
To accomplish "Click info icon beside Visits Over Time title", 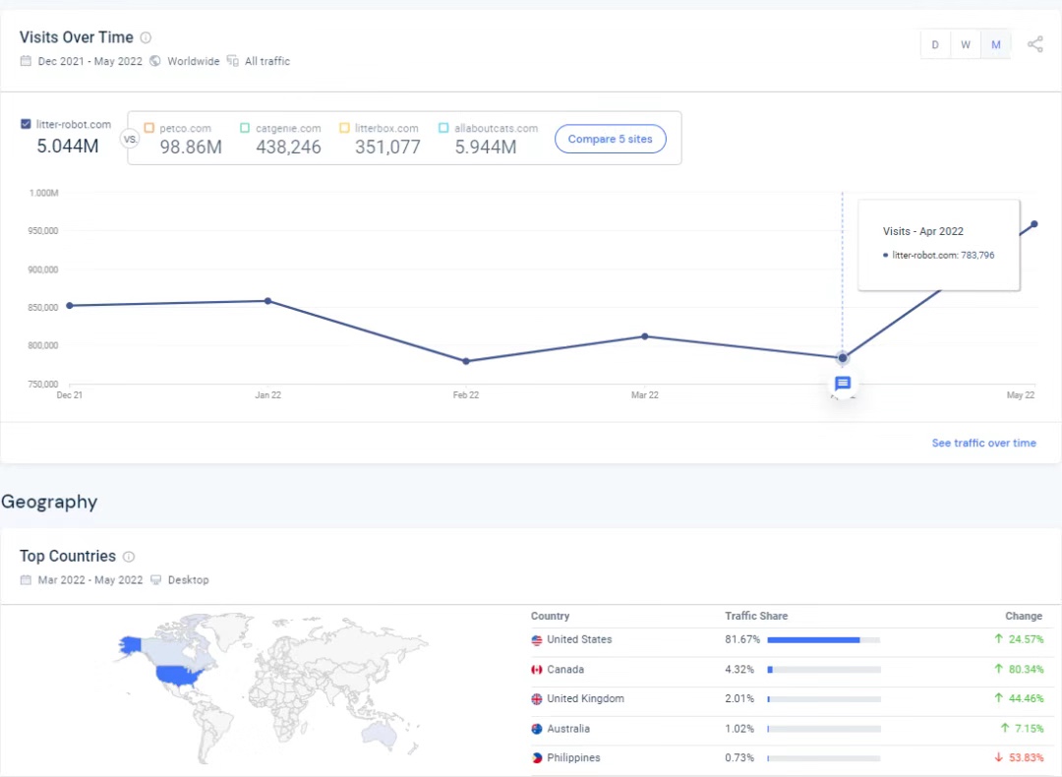I will (146, 37).
